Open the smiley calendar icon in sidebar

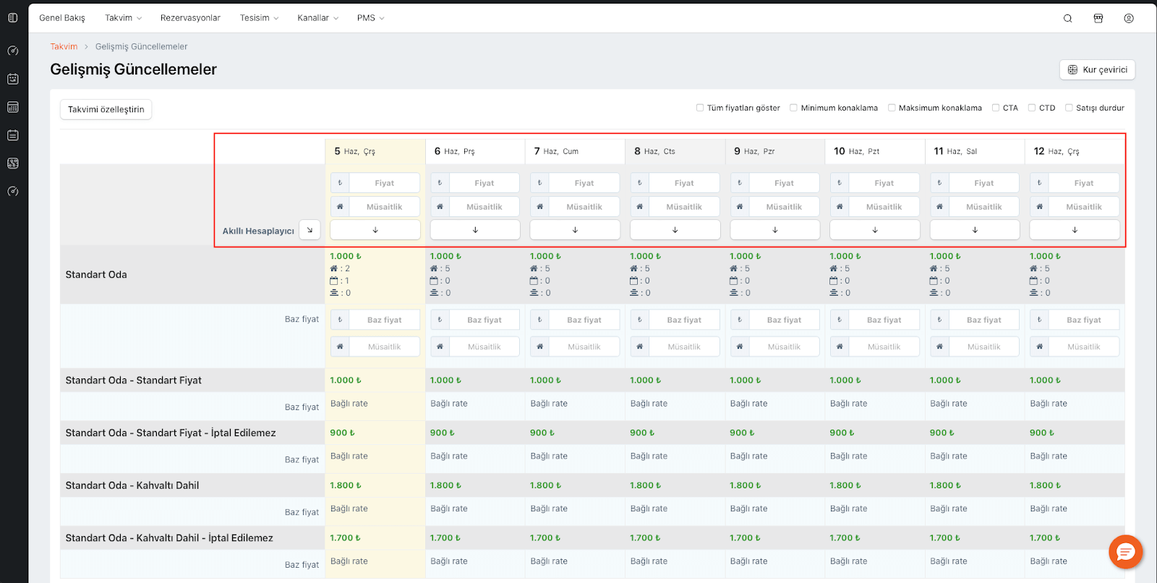pyautogui.click(x=12, y=79)
